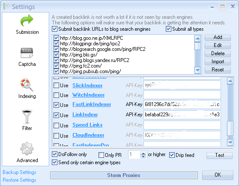239x186 pixels.
Task: Click the Test button
Action: (219, 155)
